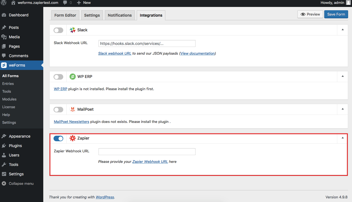Click the admin avatar icon
The image size is (352, 202).
(348, 2)
